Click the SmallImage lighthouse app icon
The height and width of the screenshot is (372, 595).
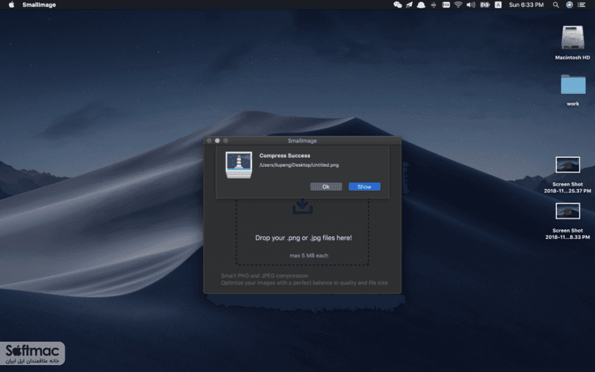pyautogui.click(x=239, y=165)
